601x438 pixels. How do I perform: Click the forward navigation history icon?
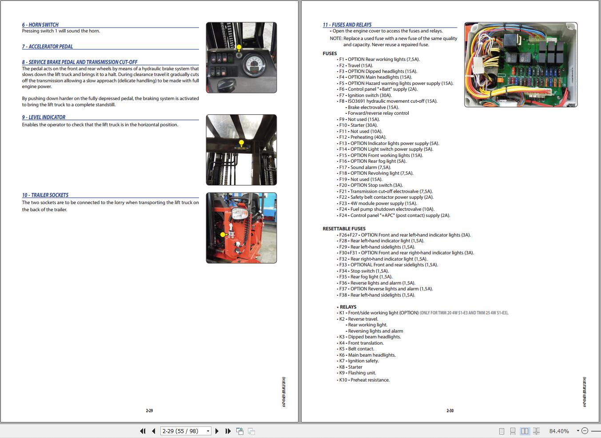tap(251, 431)
